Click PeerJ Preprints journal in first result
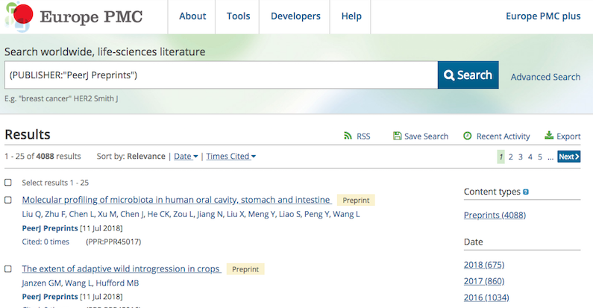Viewport: 593px width, 308px height. click(50, 228)
